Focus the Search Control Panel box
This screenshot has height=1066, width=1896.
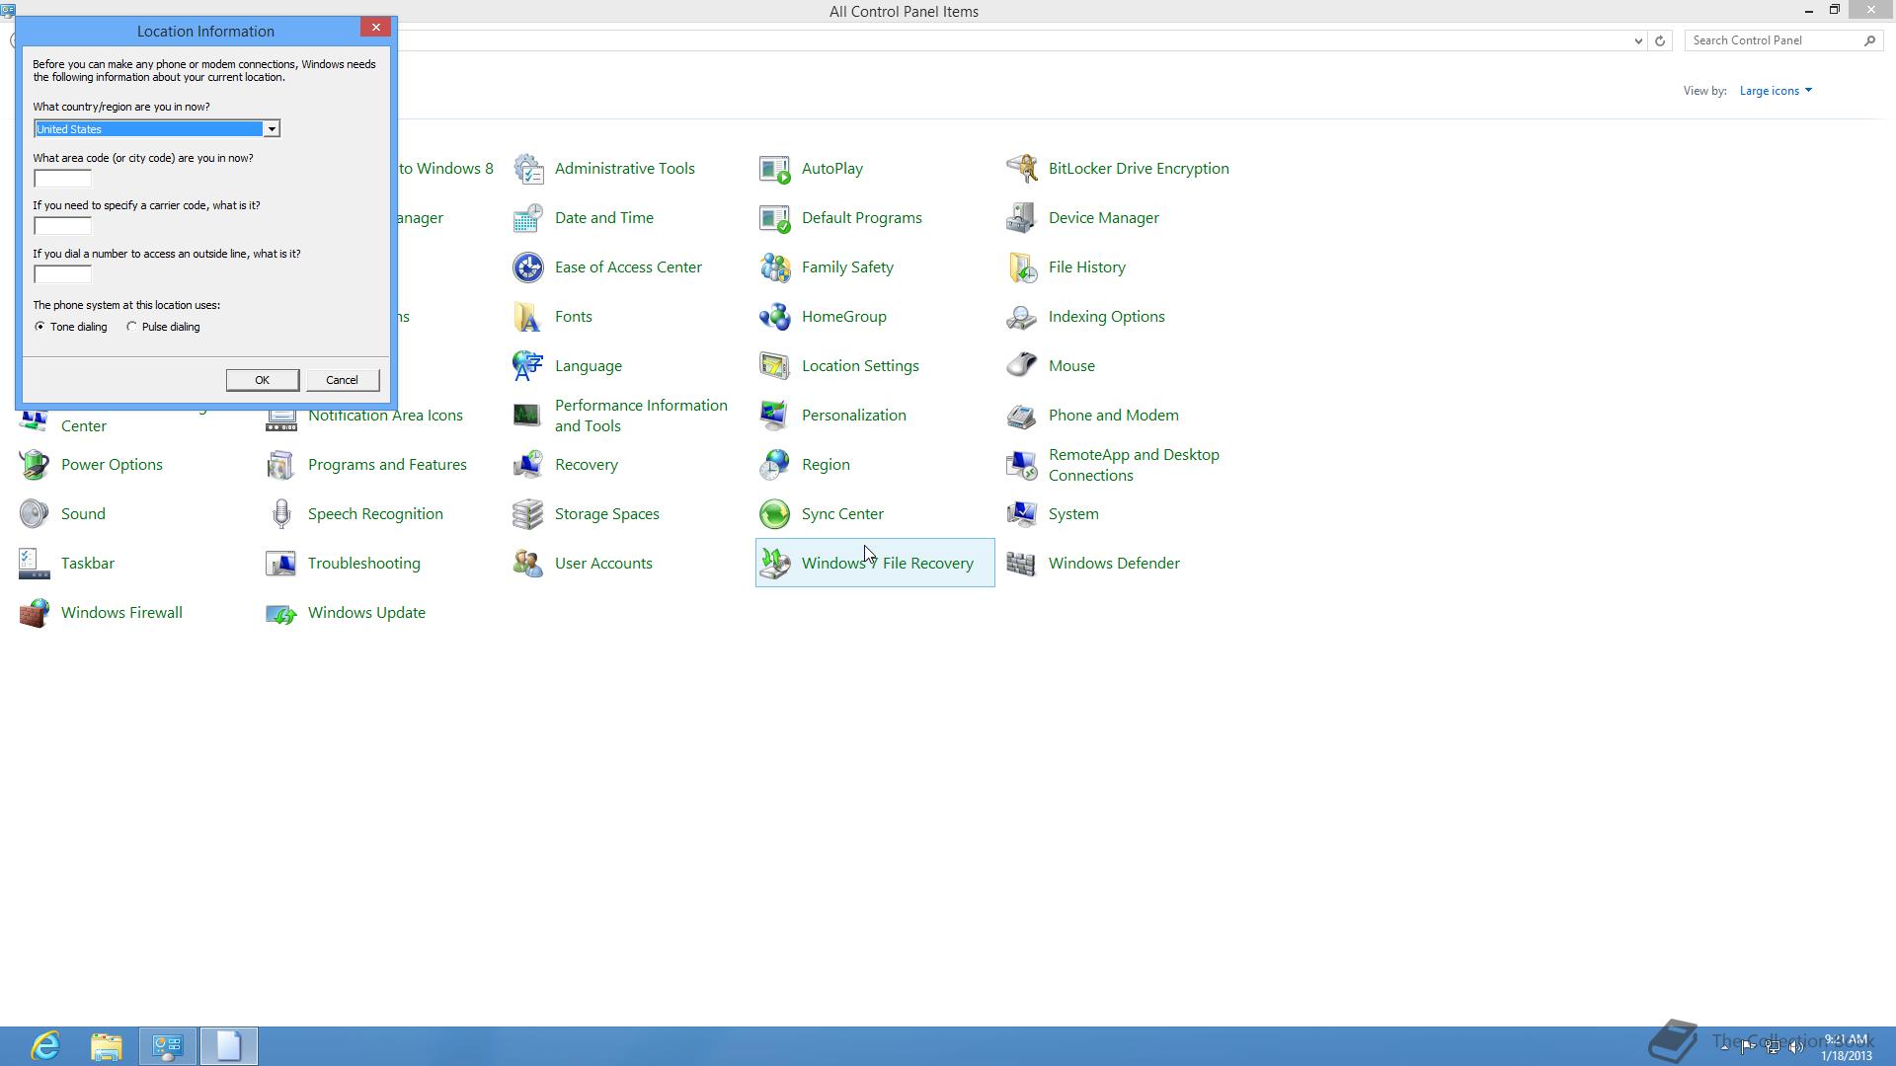coord(1774,40)
